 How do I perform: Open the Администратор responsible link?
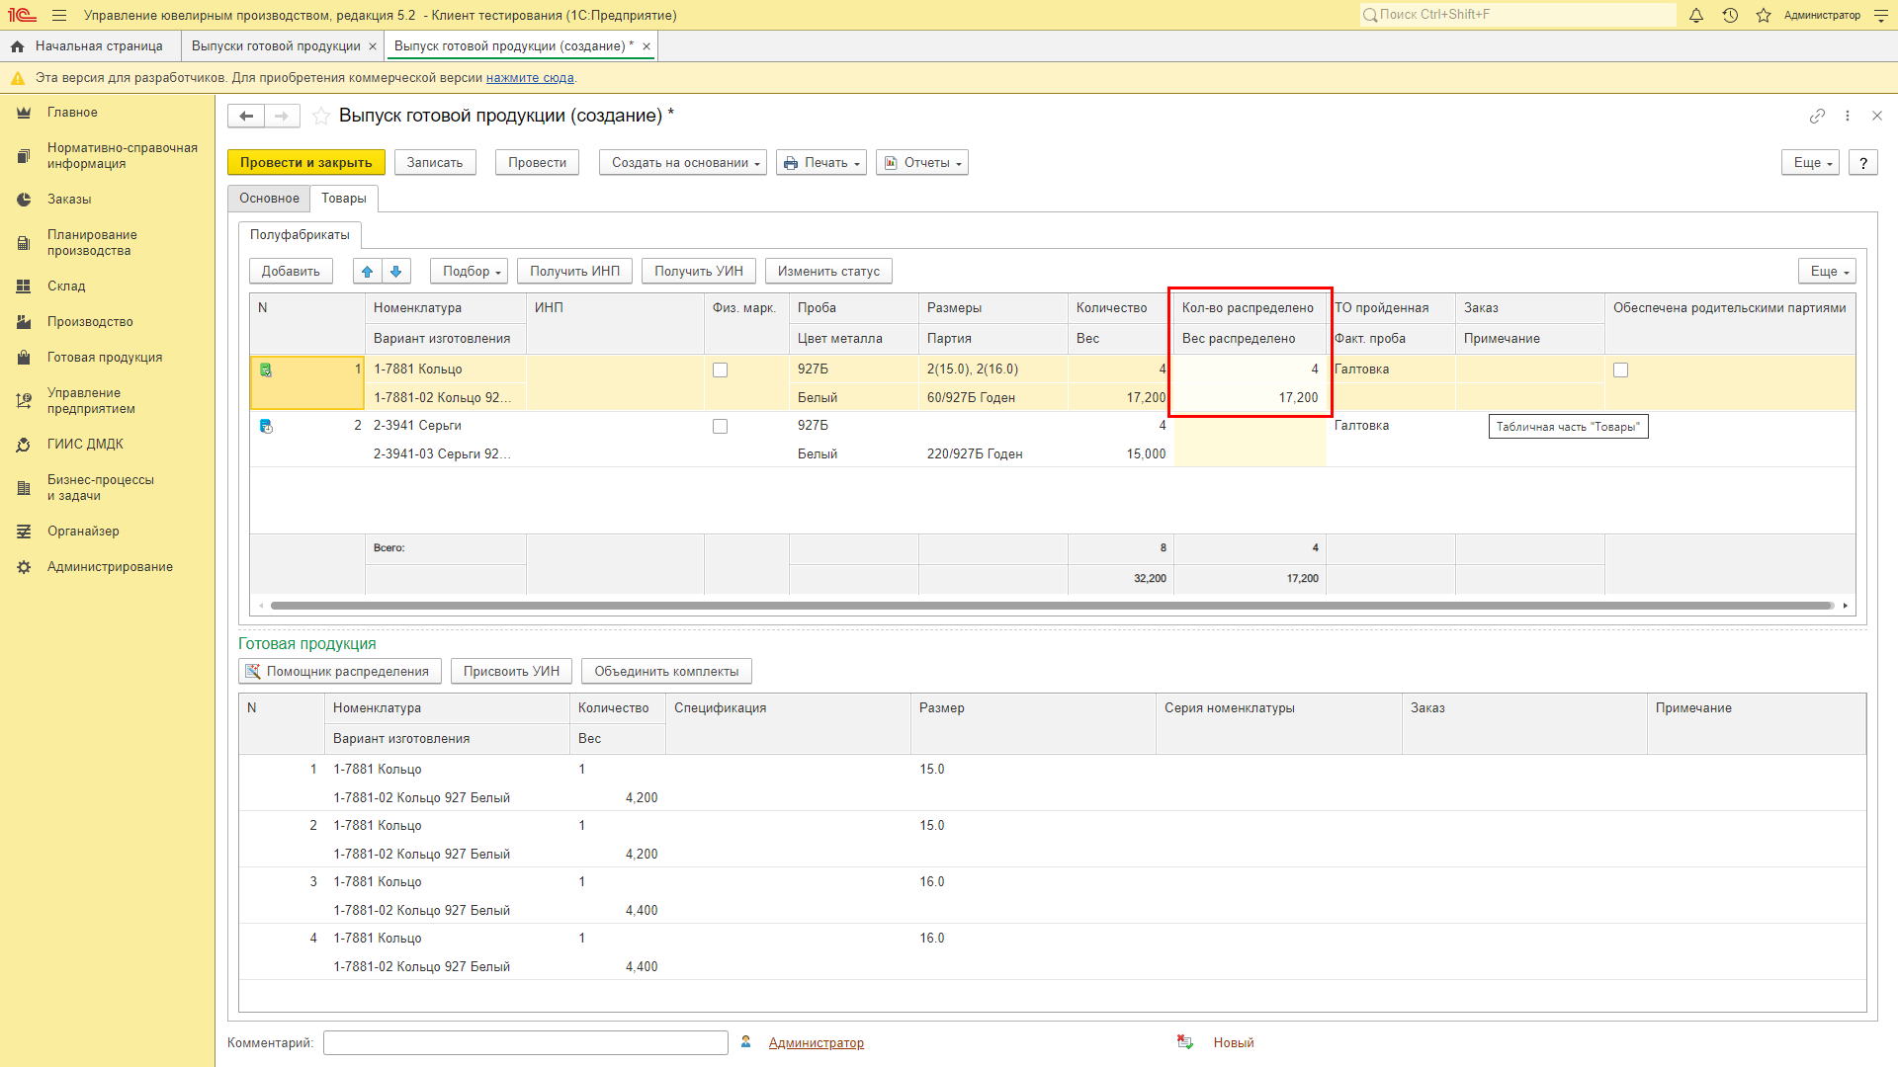[x=817, y=1043]
